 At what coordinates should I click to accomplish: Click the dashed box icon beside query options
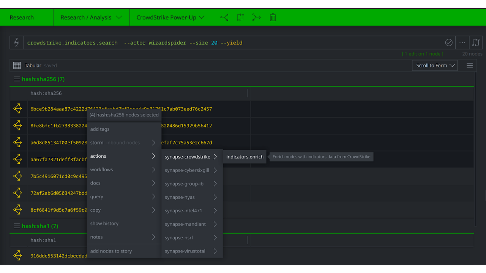point(476,43)
